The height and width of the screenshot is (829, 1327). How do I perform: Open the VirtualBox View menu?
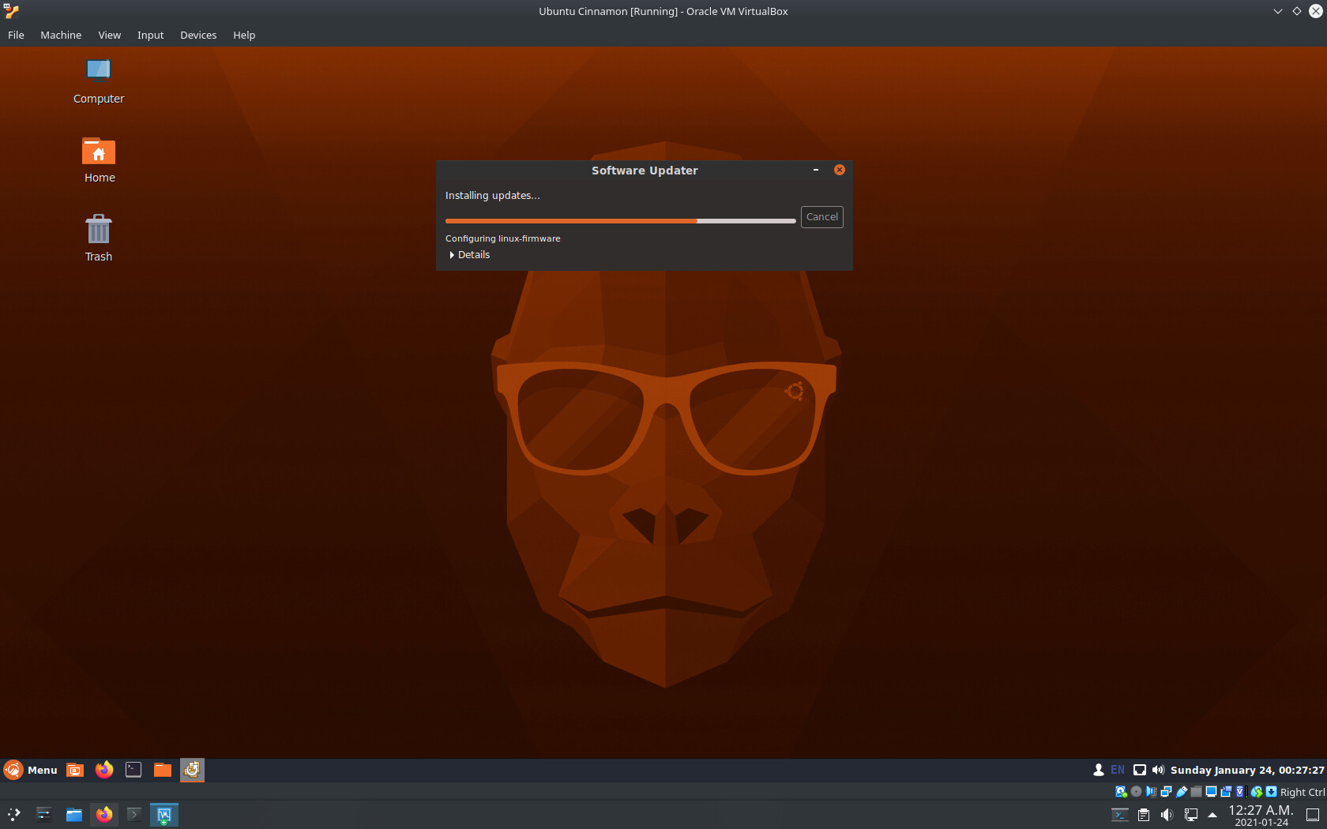pyautogui.click(x=109, y=35)
